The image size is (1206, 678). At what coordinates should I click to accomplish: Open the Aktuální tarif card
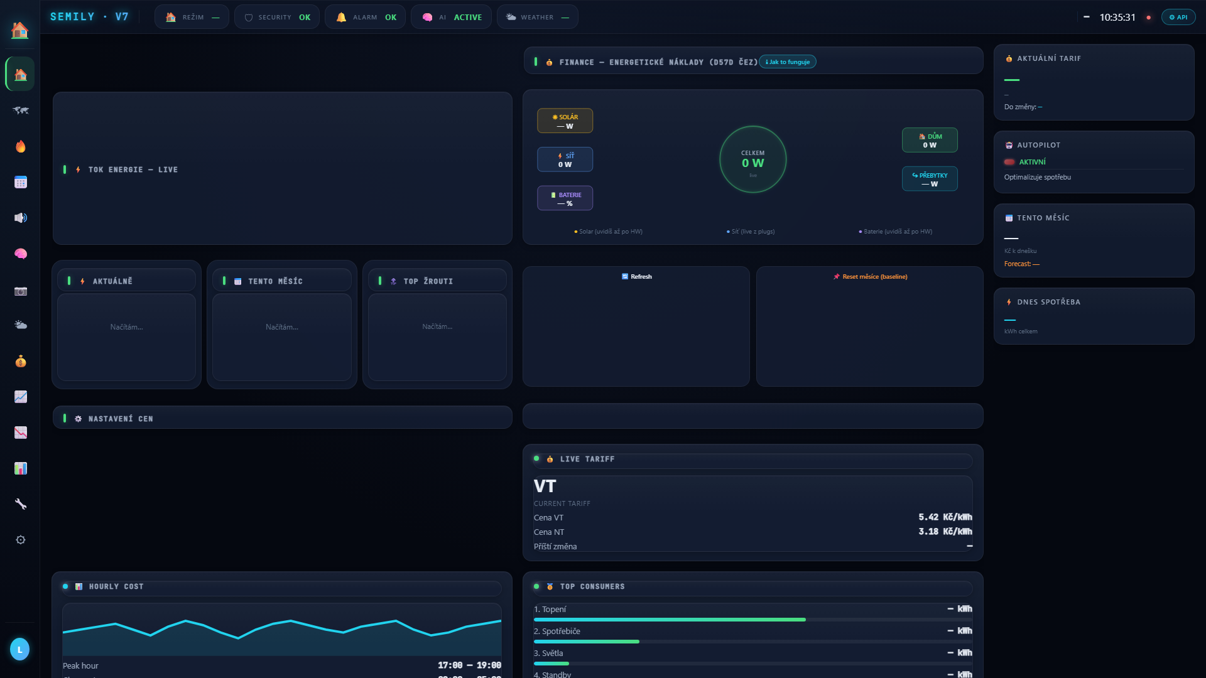tap(1094, 82)
